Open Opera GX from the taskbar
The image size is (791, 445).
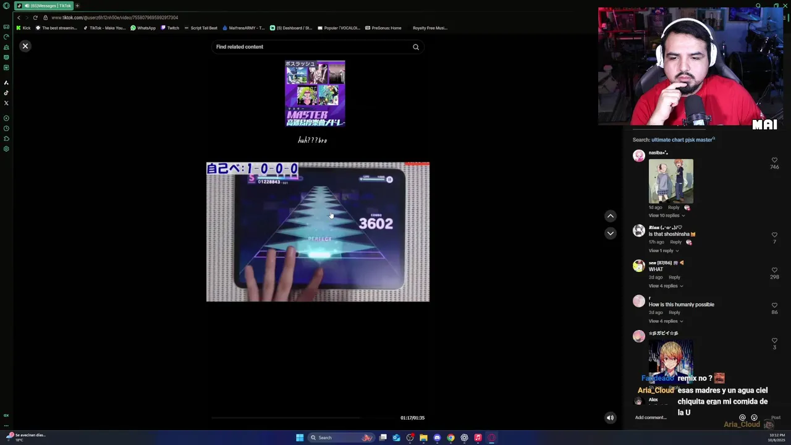tap(491, 438)
